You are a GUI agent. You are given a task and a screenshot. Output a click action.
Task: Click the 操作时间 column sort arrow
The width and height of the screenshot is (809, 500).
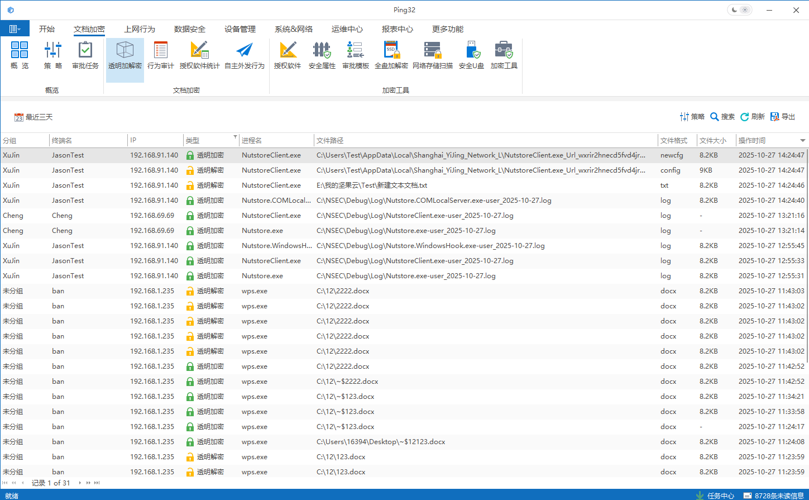(x=802, y=141)
